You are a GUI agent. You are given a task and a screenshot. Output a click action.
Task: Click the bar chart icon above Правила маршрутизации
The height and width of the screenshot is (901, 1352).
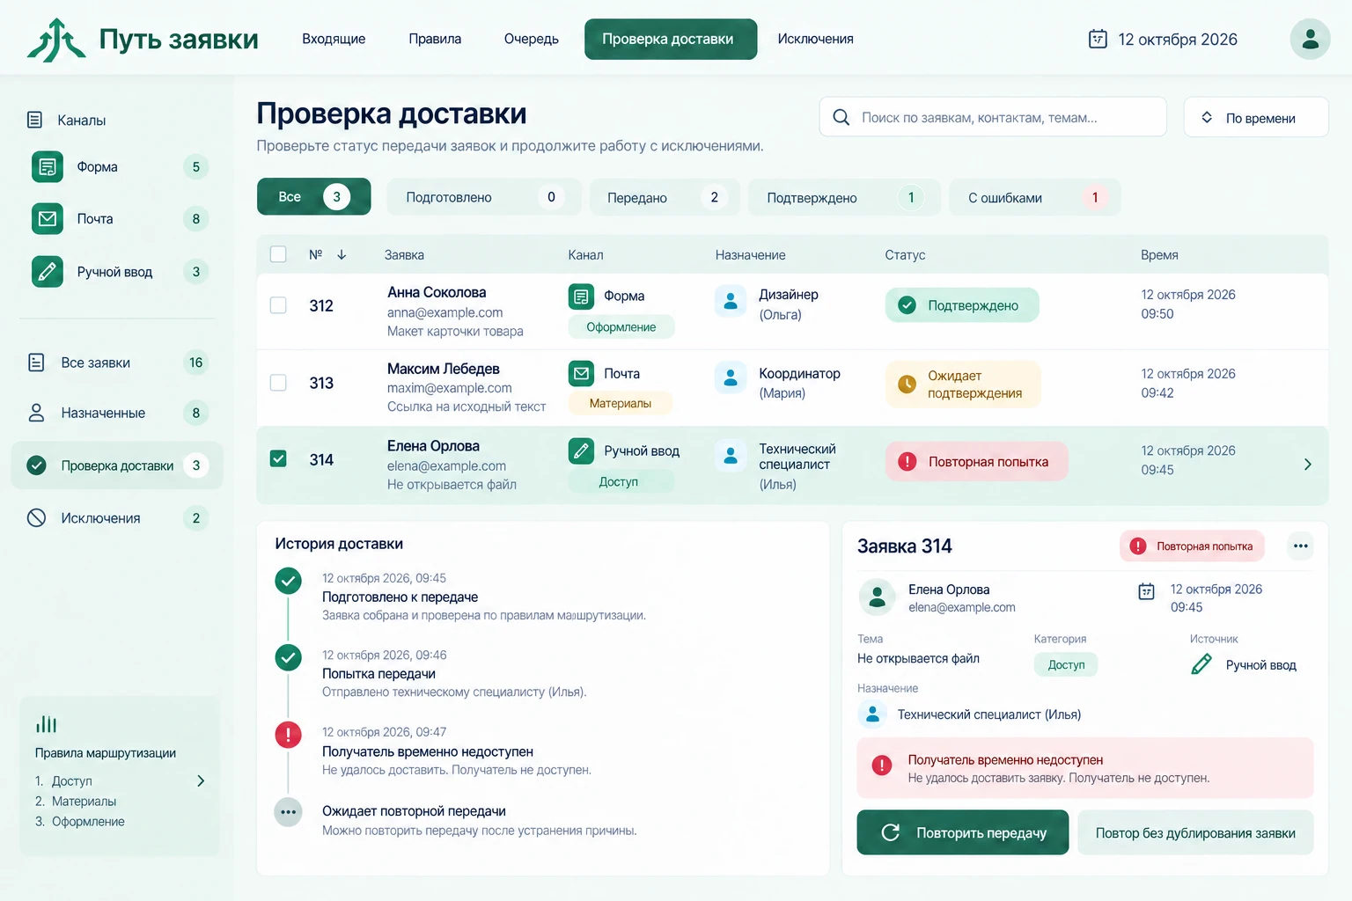point(46,724)
